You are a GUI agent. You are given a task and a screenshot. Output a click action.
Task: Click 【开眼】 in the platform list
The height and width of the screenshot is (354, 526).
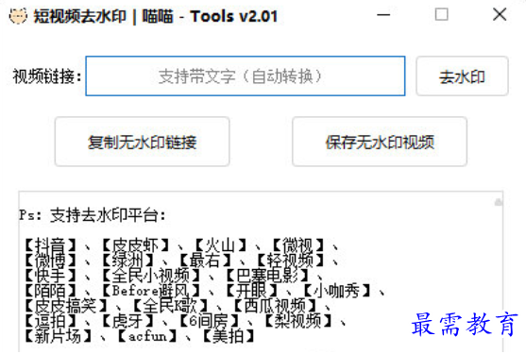pyautogui.click(x=251, y=291)
